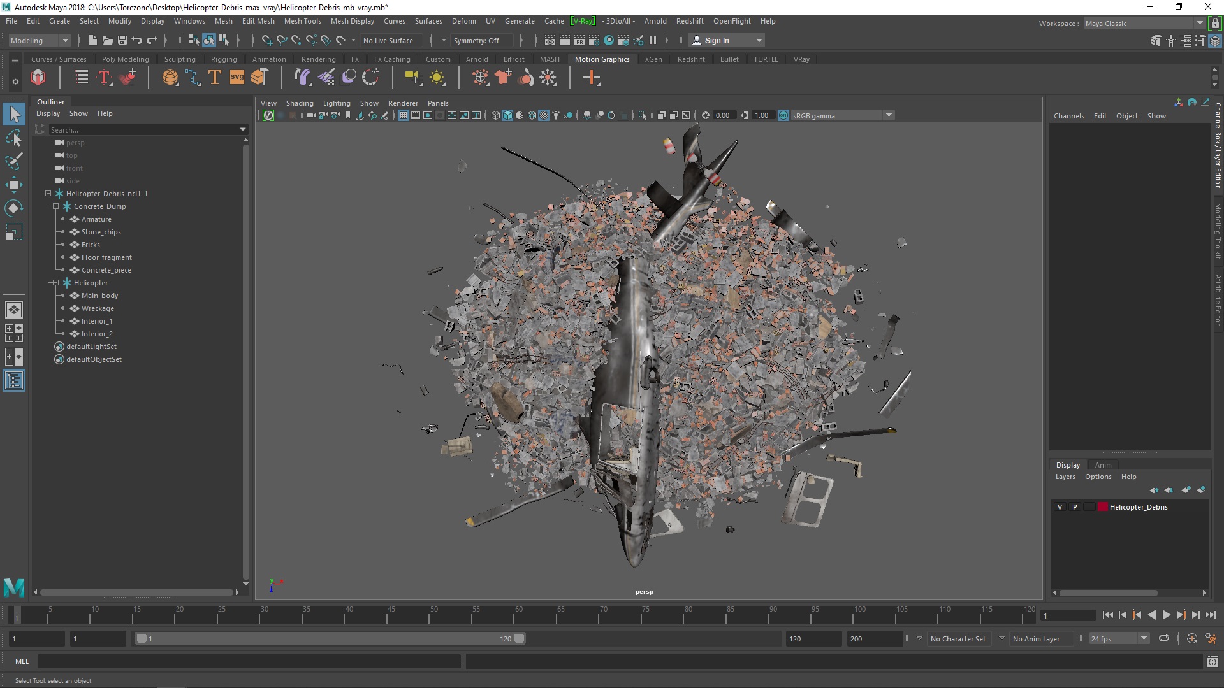Switch to single perspective view layout

tap(14, 310)
